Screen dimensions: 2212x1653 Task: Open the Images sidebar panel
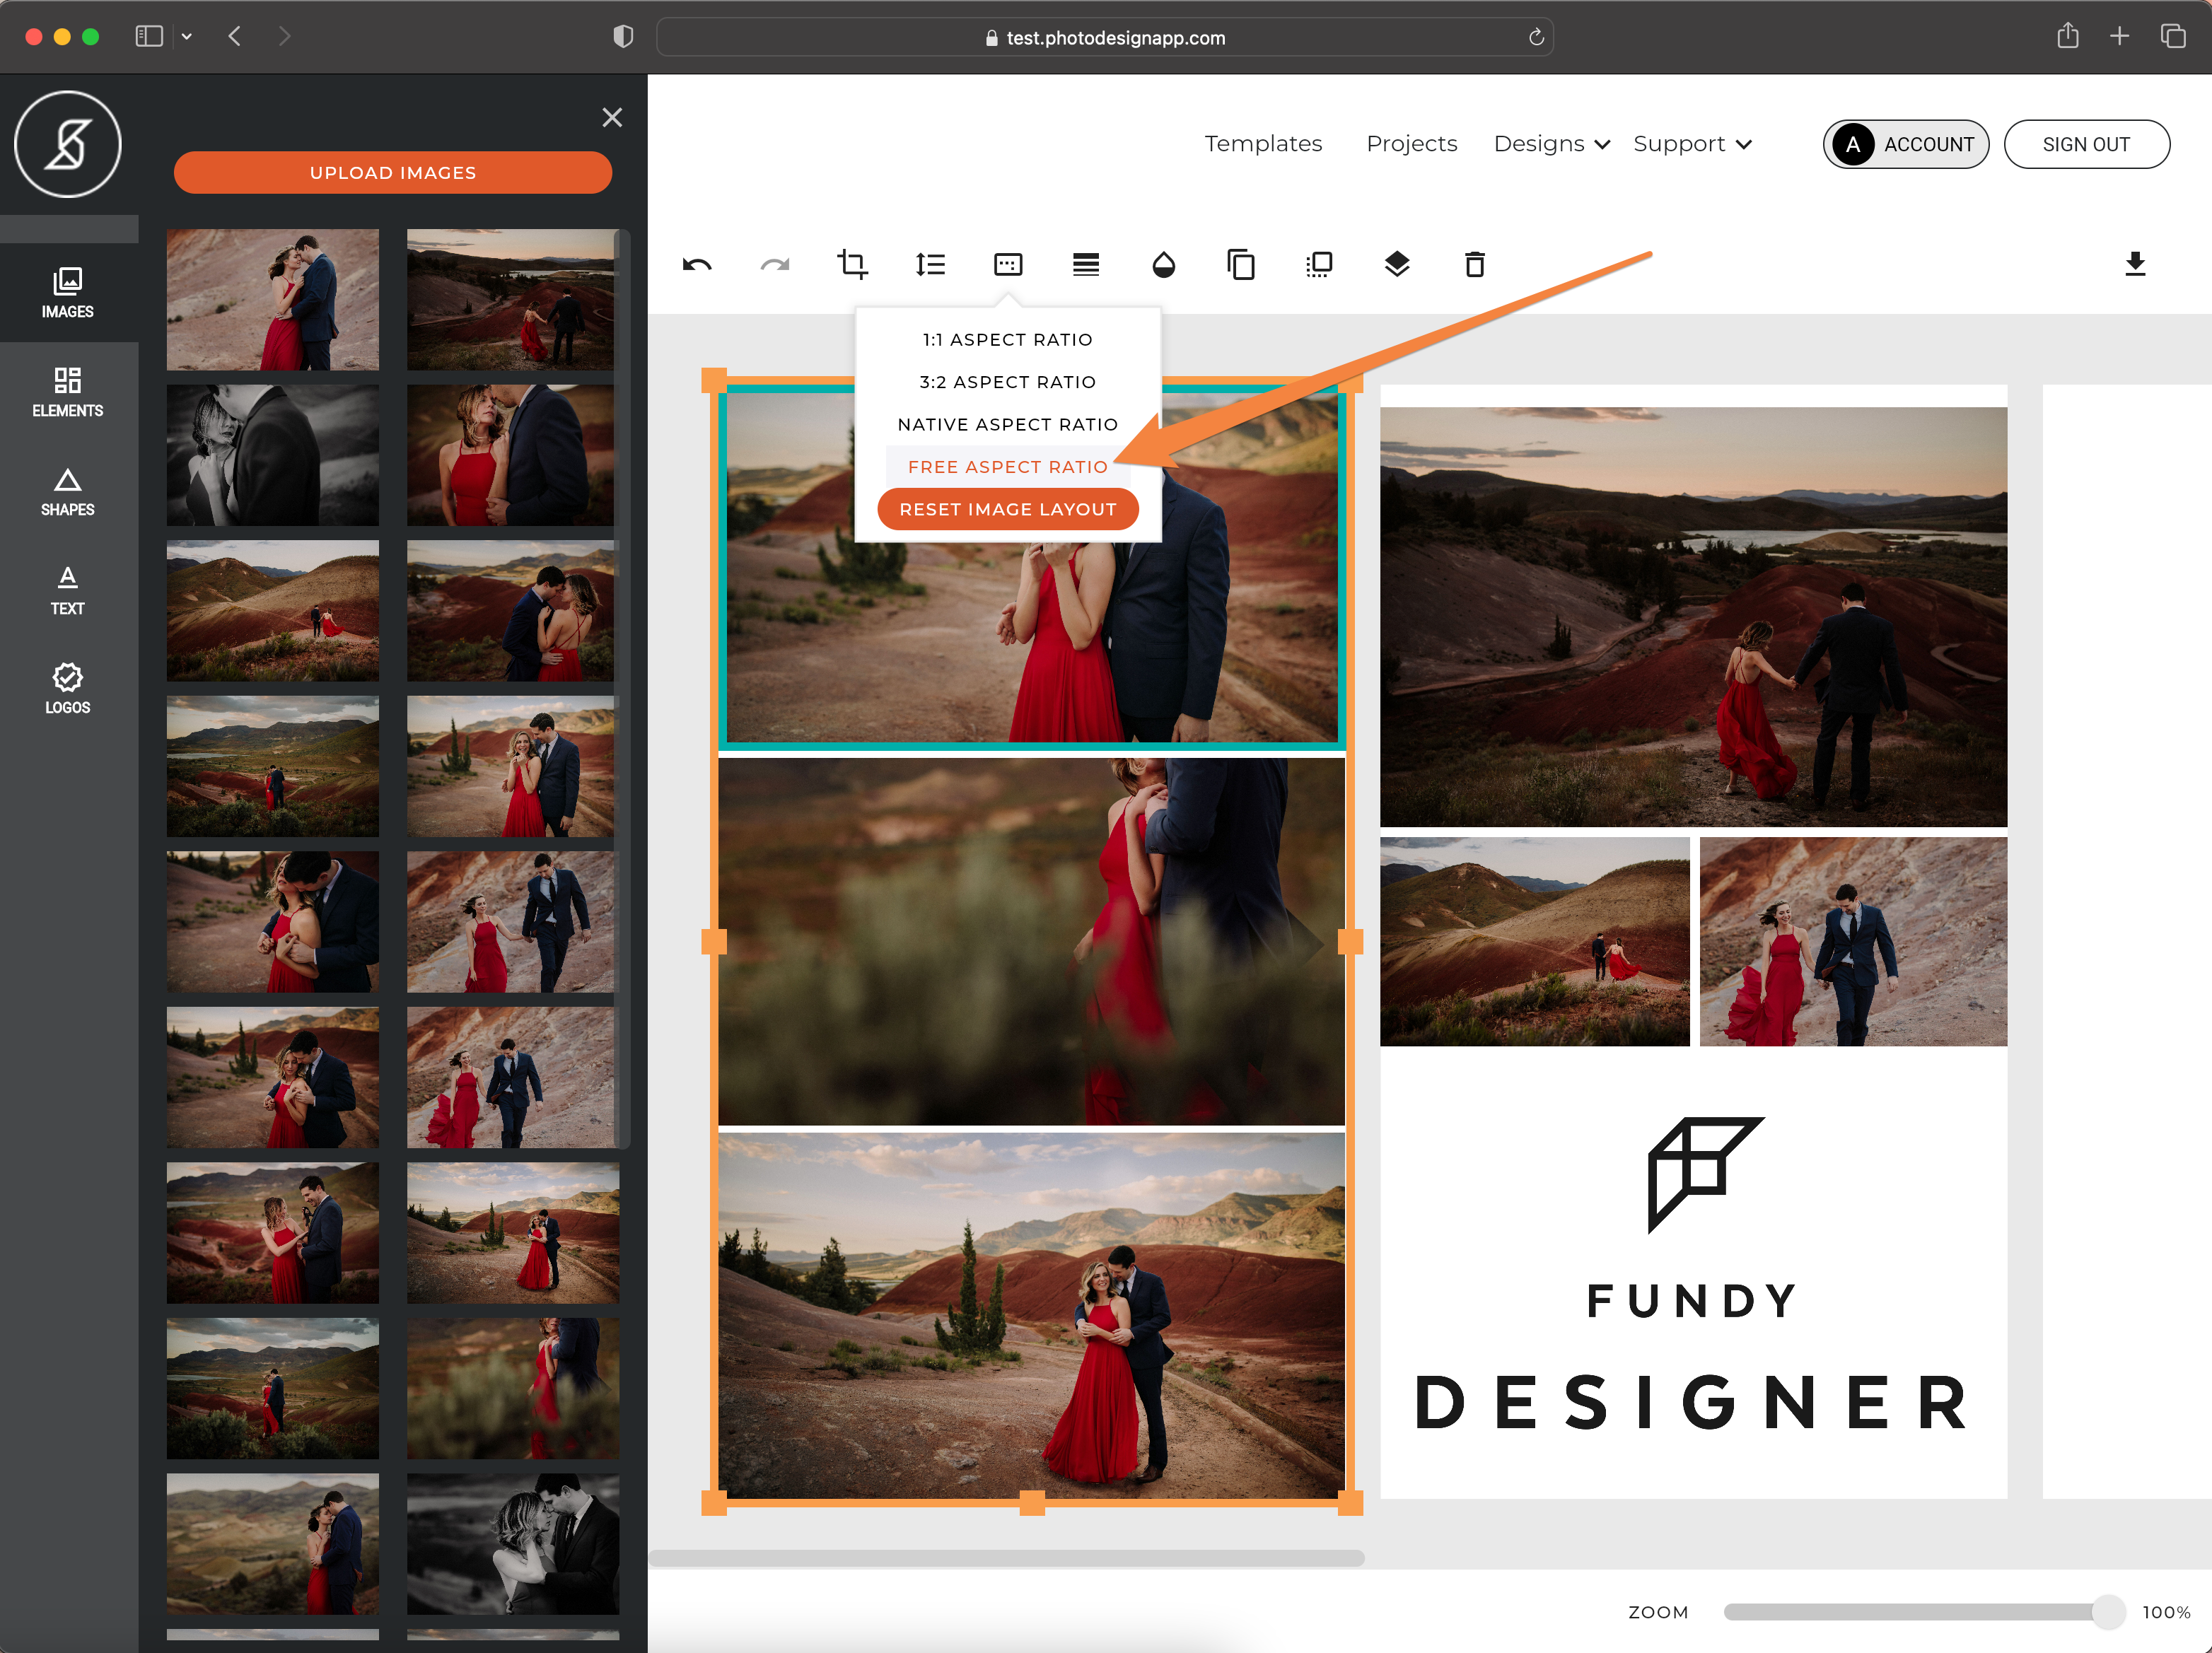[68, 293]
